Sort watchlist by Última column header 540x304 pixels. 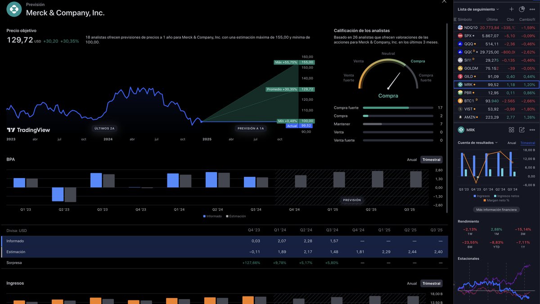point(492,19)
